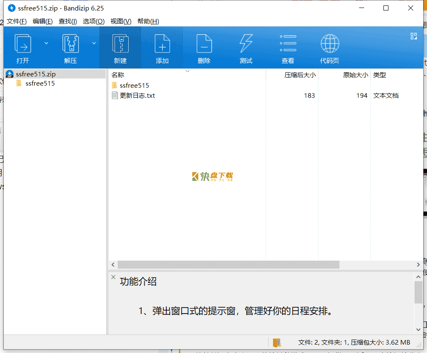Click the file list horizontal scrollbar thumb
Viewport: 427px width, 353px height.
click(228, 264)
